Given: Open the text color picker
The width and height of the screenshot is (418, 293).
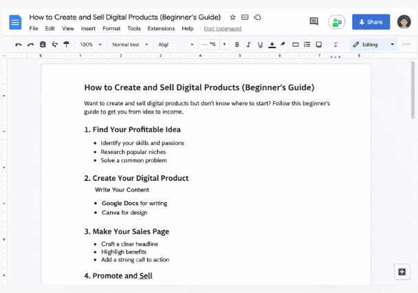Looking at the screenshot, I should tap(272, 45).
